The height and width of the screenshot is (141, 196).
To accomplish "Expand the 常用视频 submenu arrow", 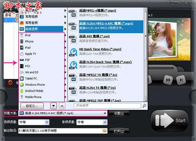I will tap(65, 17).
